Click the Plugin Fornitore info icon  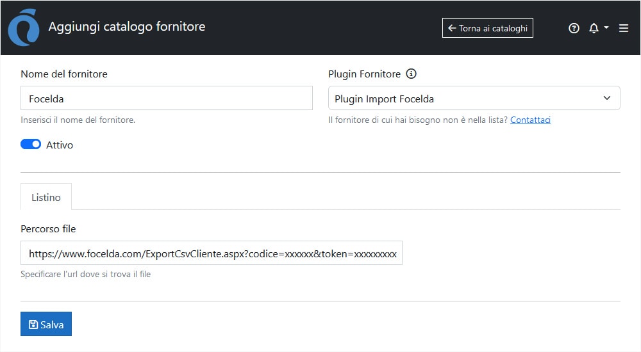pyautogui.click(x=411, y=74)
